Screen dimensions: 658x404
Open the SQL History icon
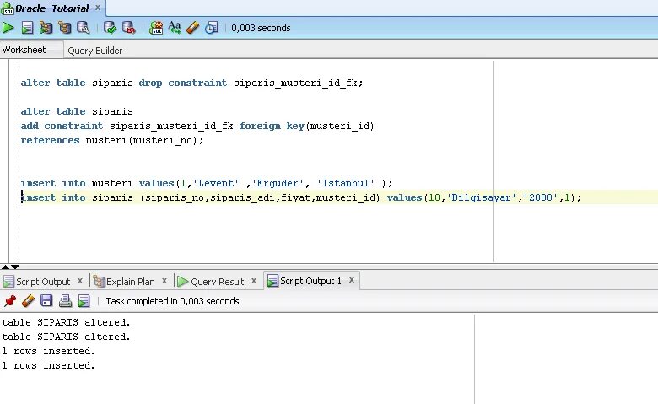pyautogui.click(x=212, y=28)
